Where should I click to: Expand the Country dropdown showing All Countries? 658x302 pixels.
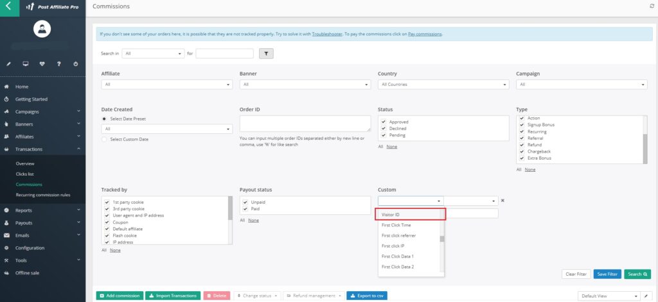coord(443,85)
